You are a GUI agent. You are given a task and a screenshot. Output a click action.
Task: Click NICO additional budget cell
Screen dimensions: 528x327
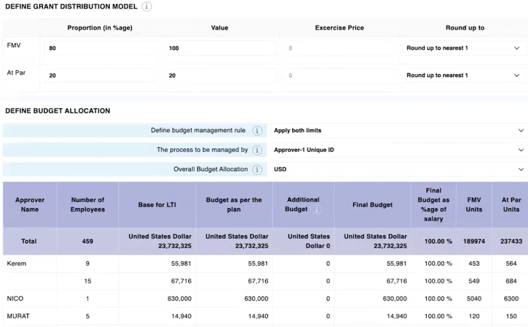click(303, 299)
